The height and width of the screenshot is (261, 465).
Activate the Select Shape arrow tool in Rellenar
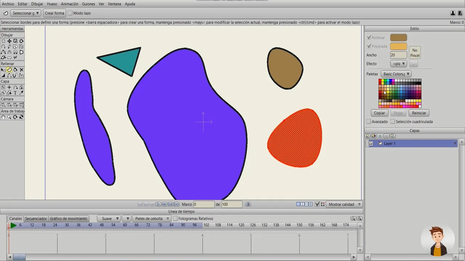(x=3, y=70)
